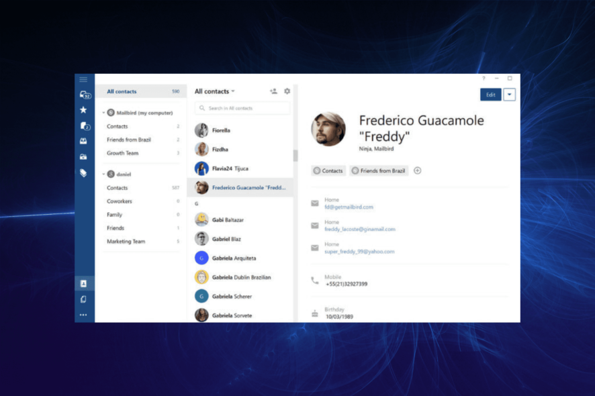Select Friends from Brazil group
Viewport: 595px width, 396px height.
[141, 140]
